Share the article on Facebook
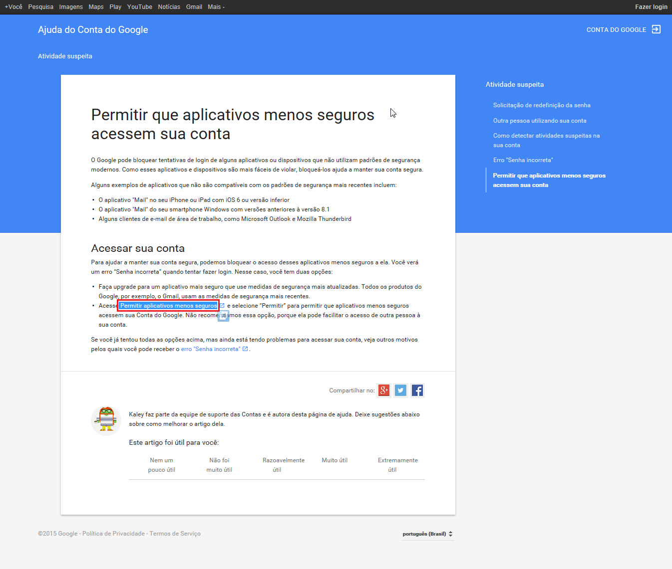The height and width of the screenshot is (569, 672). point(417,390)
